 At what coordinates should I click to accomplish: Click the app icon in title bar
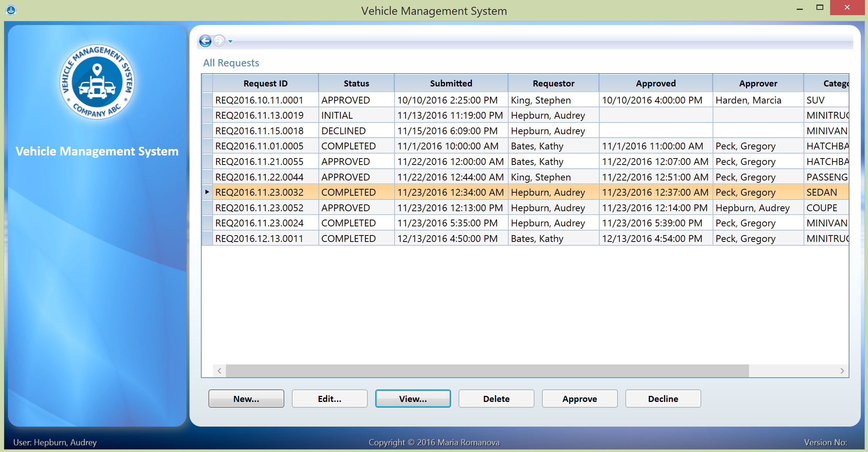[11, 10]
